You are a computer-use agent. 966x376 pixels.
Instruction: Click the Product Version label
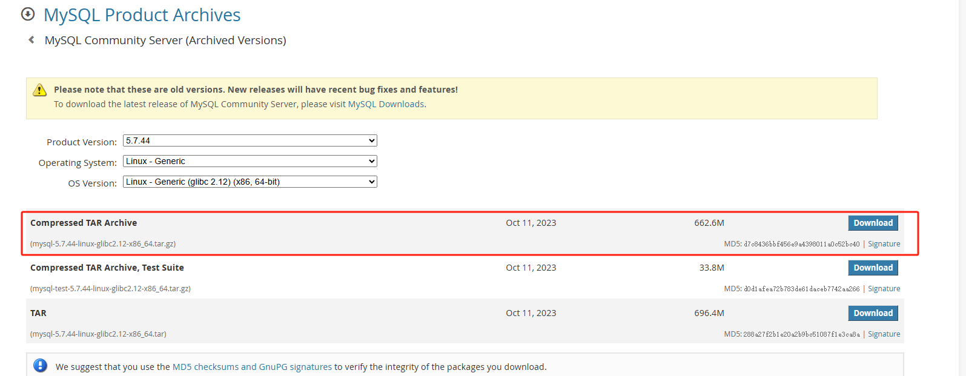[x=82, y=142]
